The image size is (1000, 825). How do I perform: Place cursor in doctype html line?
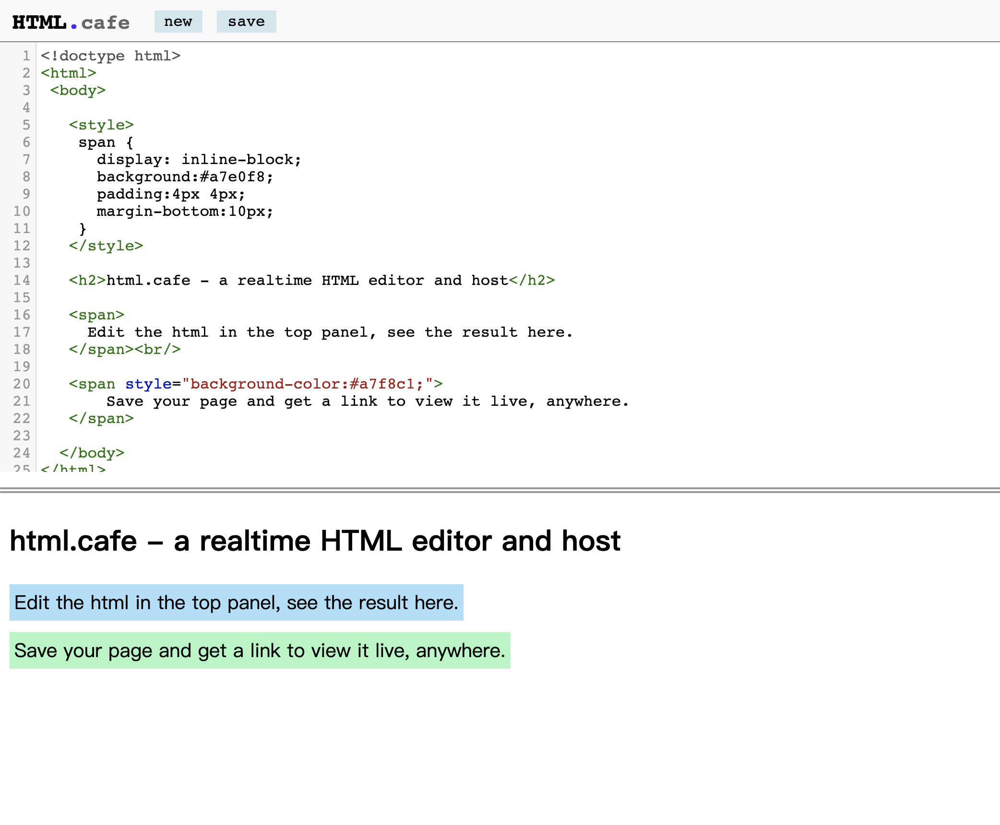tap(110, 56)
